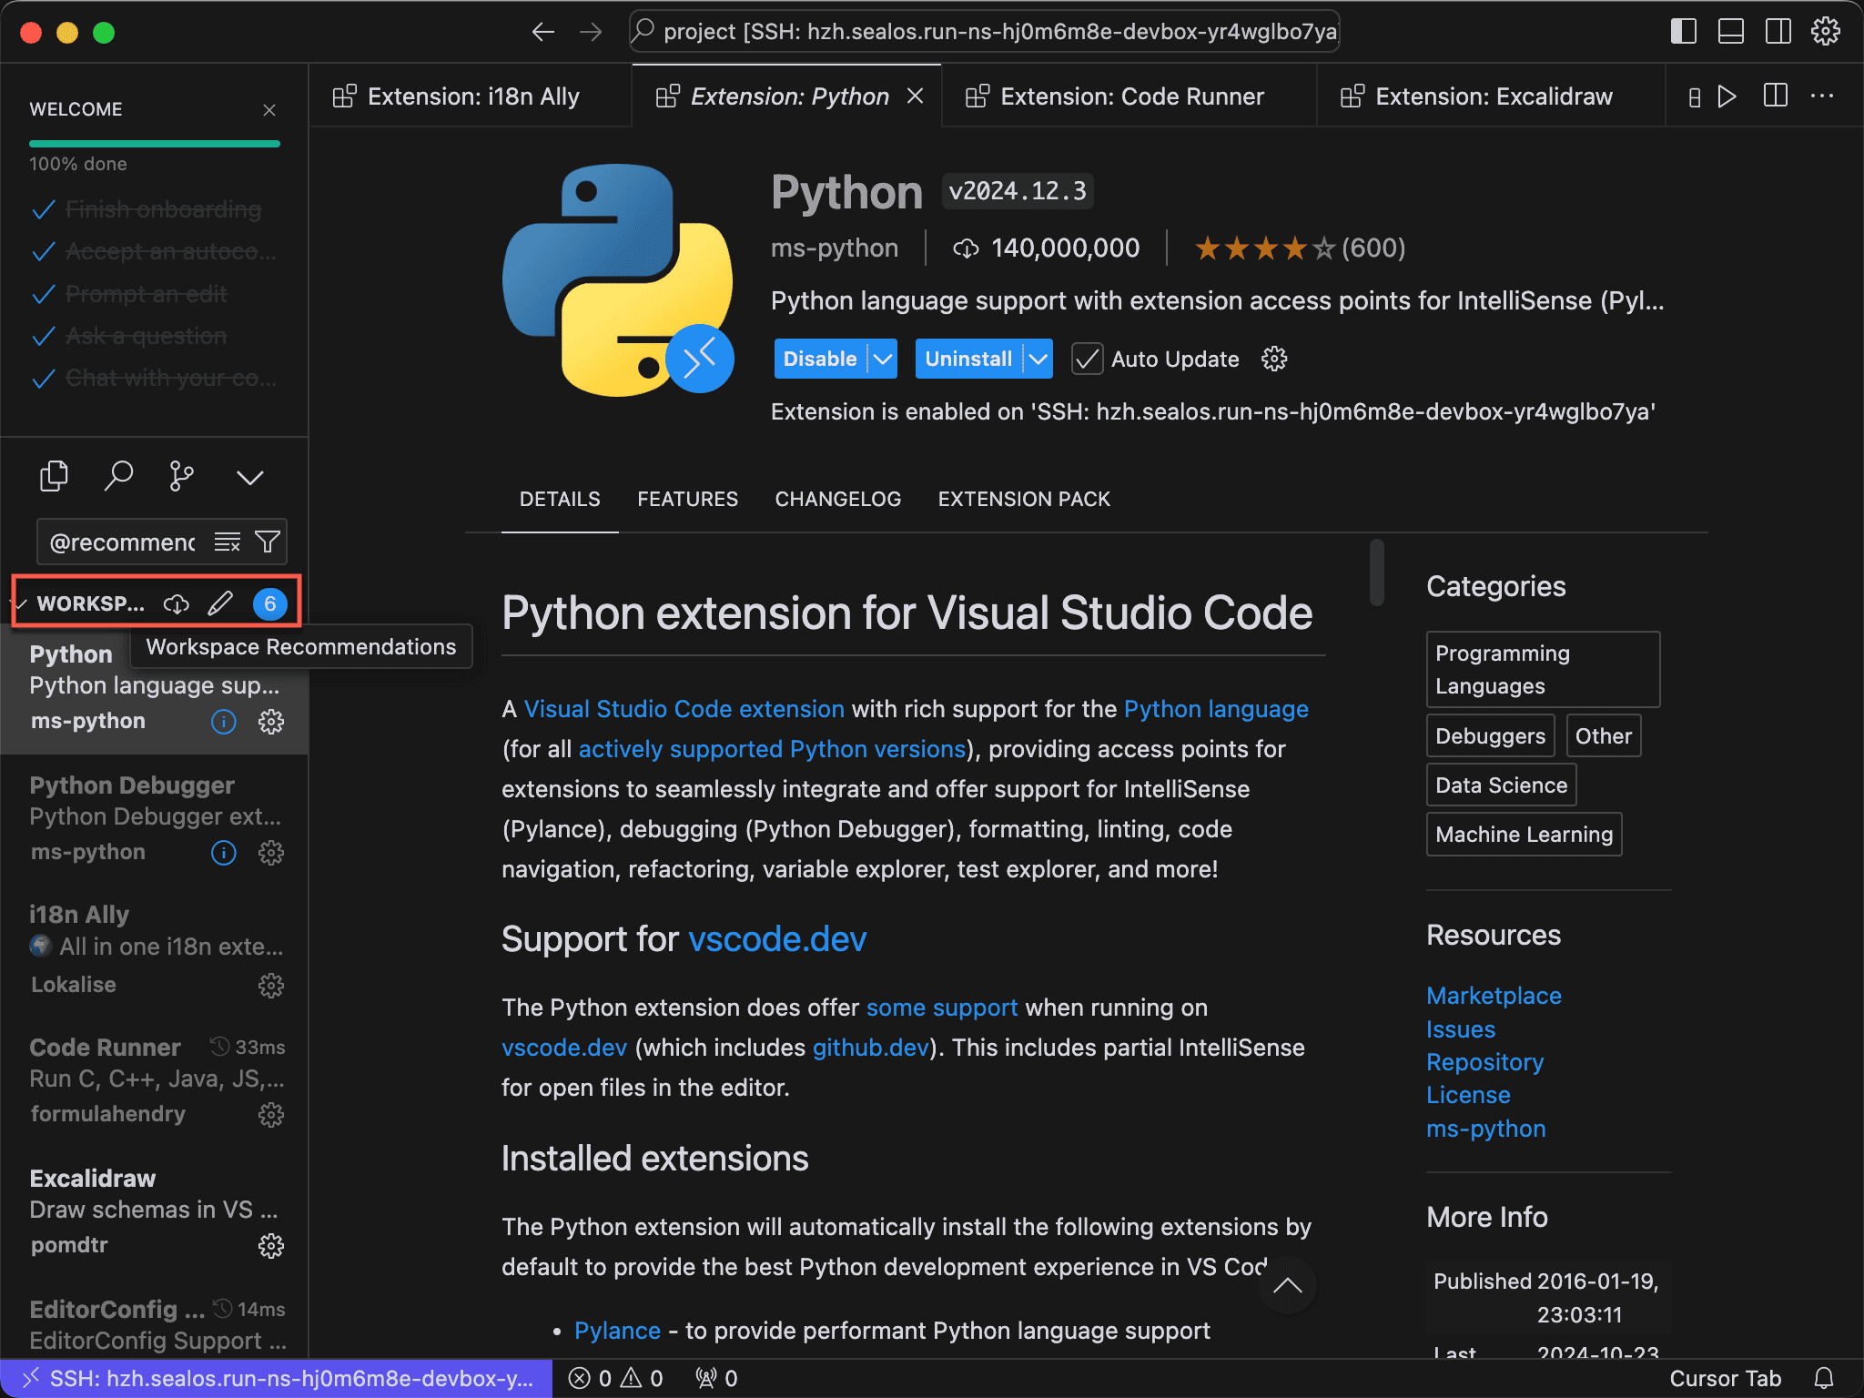Click the details page scrollbar thumb

click(1377, 572)
